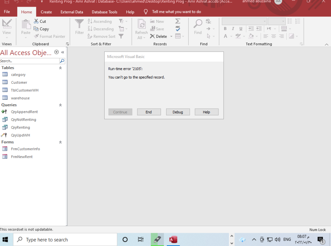331x246 pixels.
Task: Collapse the Forms group
Action: [60, 142]
